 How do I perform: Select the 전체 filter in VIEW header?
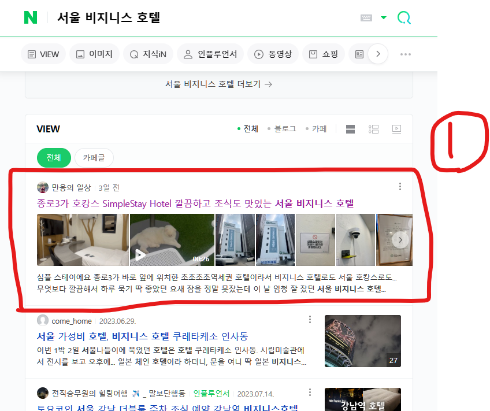pos(248,129)
